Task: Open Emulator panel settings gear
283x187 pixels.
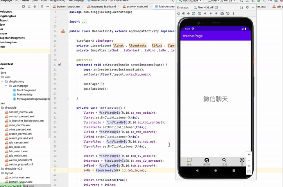Action: coord(247,7)
